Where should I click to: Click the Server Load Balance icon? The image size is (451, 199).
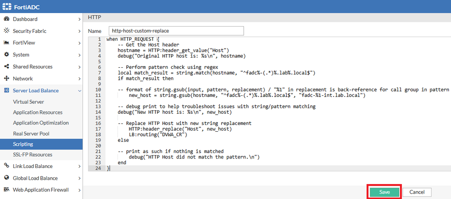[7, 91]
